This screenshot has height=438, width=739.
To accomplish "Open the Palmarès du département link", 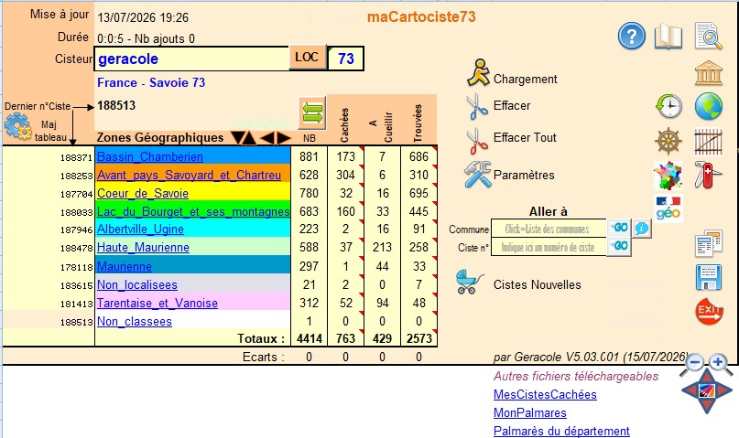I will (561, 431).
